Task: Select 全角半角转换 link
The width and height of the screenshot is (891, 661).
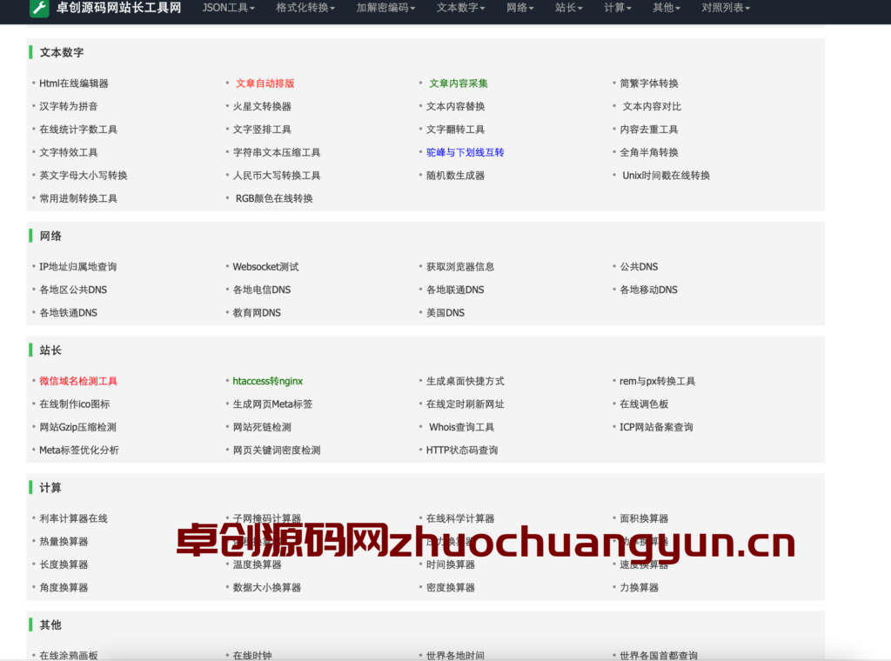Action: (x=649, y=152)
